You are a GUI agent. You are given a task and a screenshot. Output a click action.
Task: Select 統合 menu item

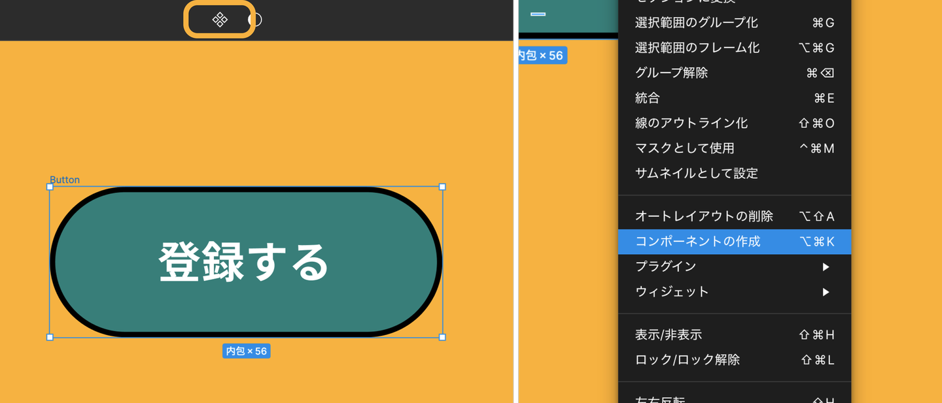click(x=735, y=98)
